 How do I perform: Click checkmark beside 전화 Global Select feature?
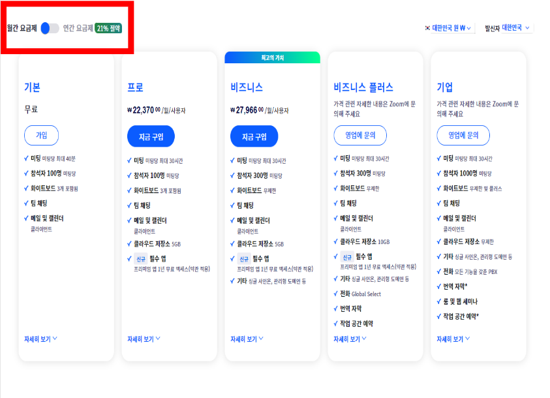click(x=335, y=294)
